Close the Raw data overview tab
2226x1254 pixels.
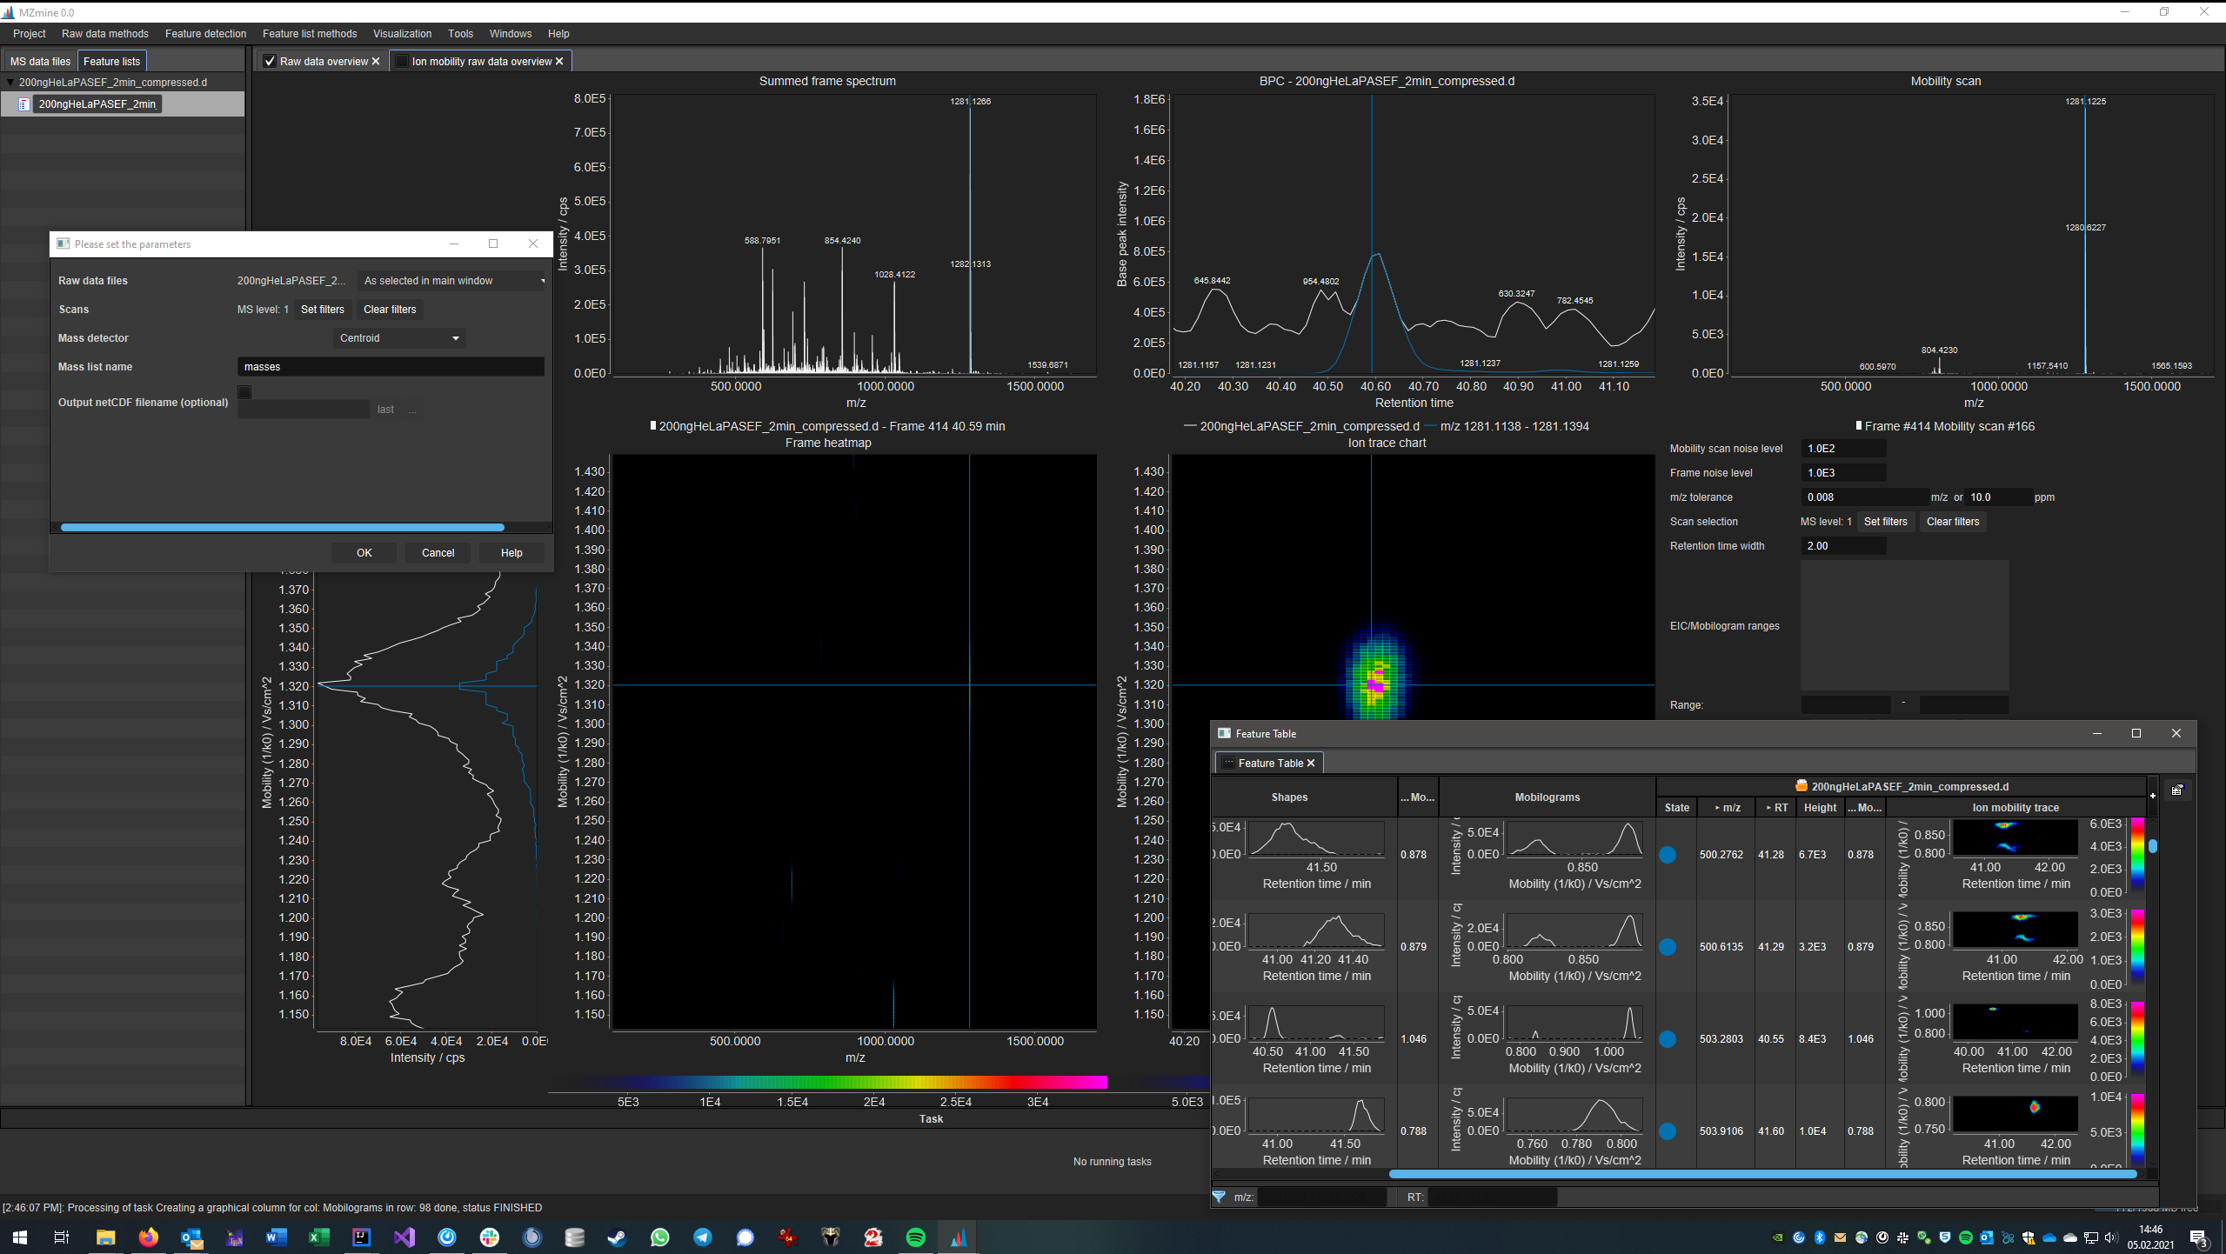[x=376, y=62]
